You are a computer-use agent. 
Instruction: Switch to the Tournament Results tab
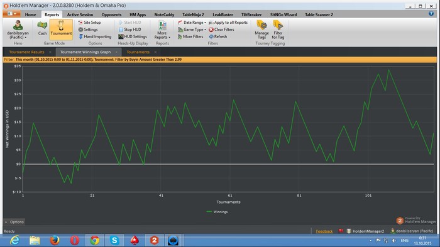(x=26, y=52)
